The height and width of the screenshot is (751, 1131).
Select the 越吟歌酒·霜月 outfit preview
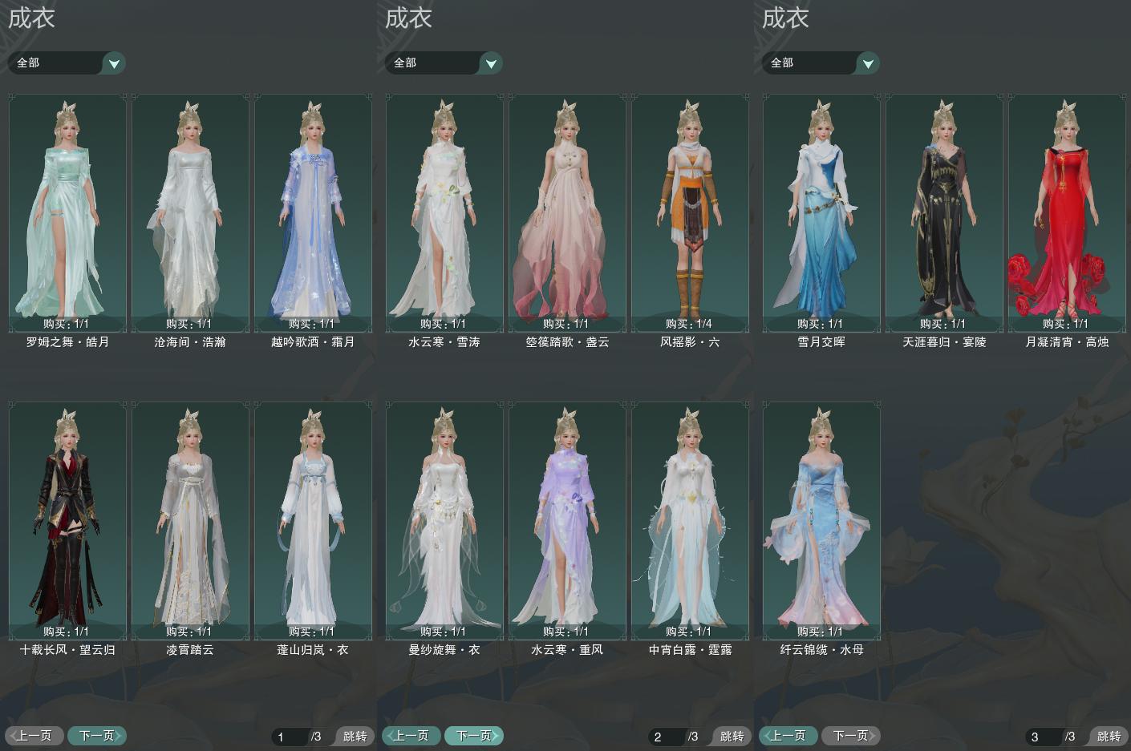pyautogui.click(x=313, y=212)
